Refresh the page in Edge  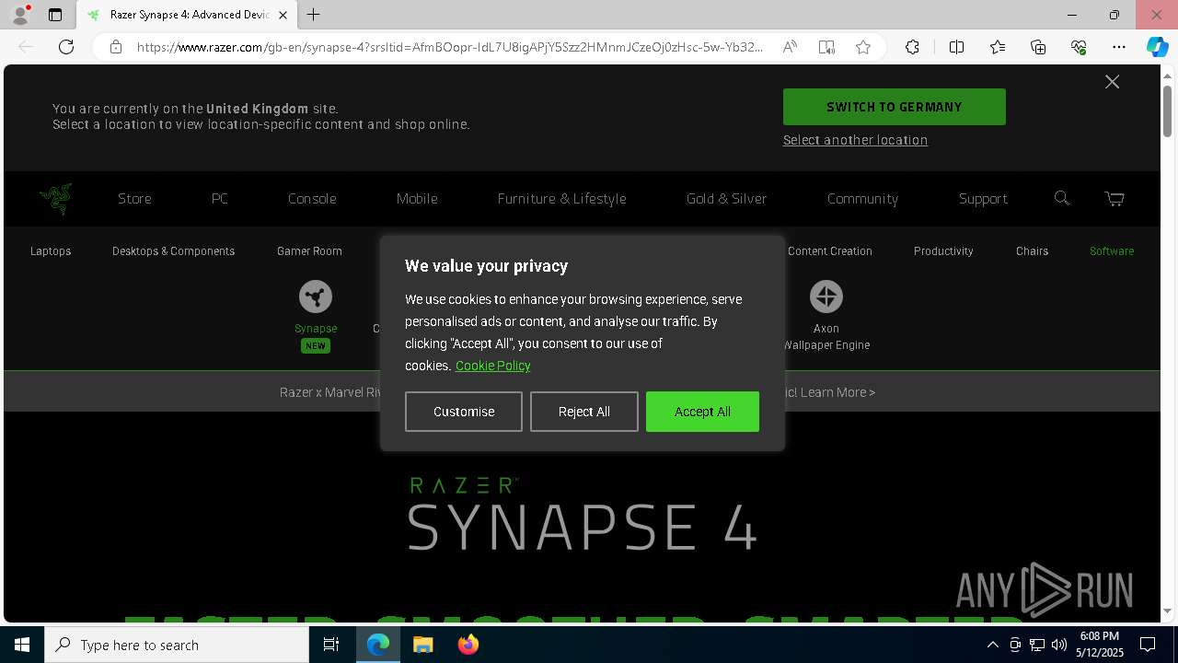point(66,47)
